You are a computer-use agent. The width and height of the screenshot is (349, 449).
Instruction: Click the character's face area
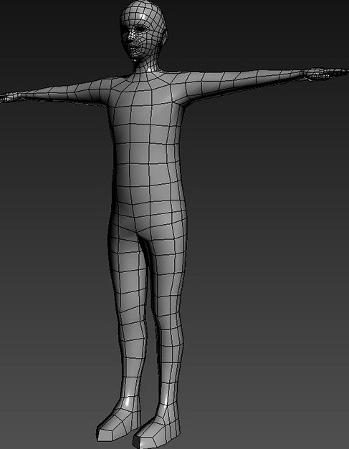135,40
